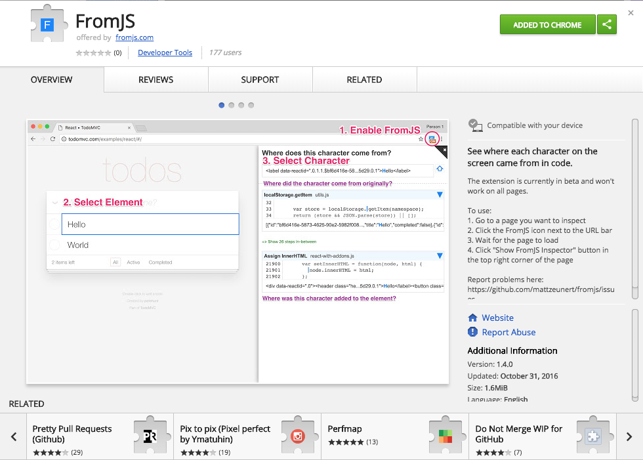Click Pix to pix star rating (19)

click(205, 453)
